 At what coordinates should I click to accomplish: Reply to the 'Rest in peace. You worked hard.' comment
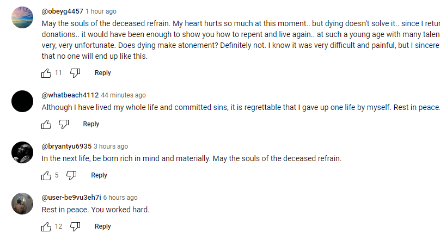(x=102, y=226)
